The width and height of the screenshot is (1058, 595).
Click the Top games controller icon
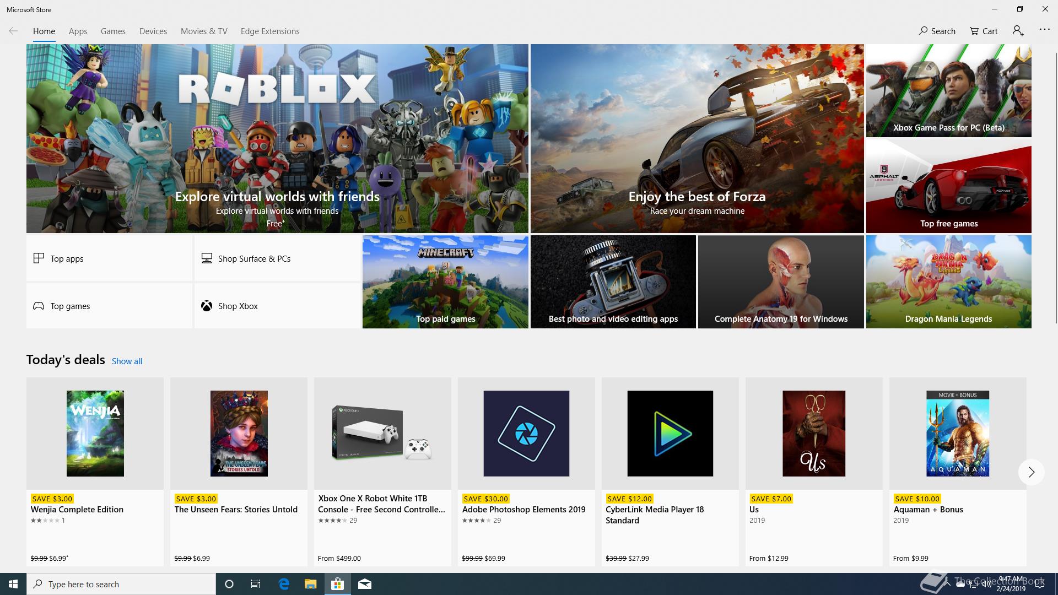[39, 306]
